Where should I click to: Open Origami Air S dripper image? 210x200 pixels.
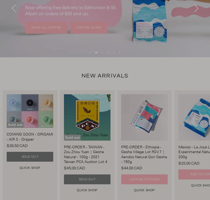[30, 111]
